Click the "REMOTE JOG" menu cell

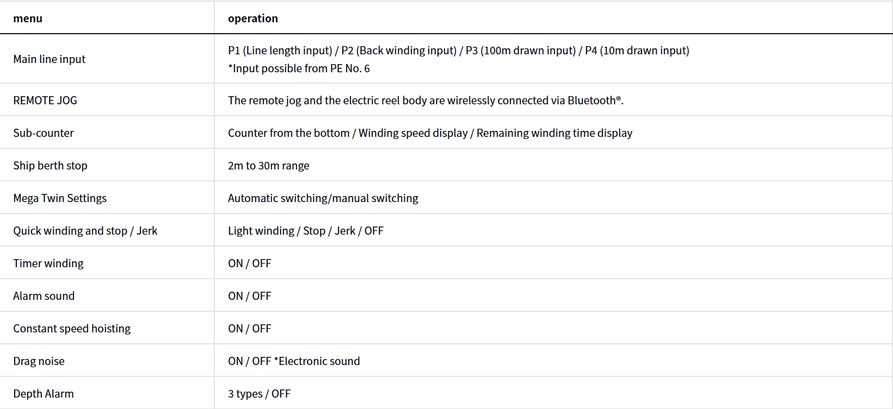(45, 100)
